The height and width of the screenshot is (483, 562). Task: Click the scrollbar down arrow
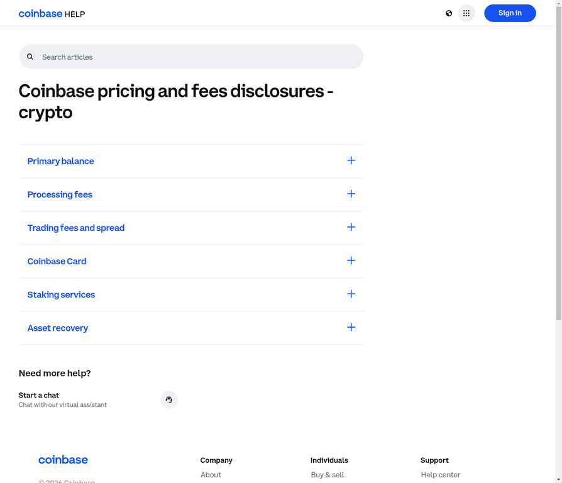point(558,479)
